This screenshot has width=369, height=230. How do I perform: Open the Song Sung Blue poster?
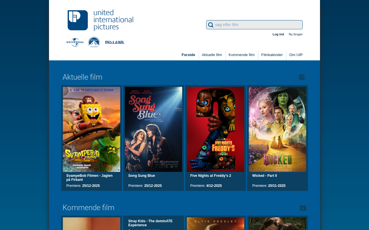coord(154,129)
